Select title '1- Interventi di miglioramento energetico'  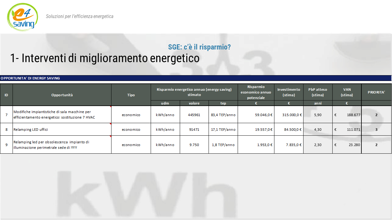[x=105, y=58]
